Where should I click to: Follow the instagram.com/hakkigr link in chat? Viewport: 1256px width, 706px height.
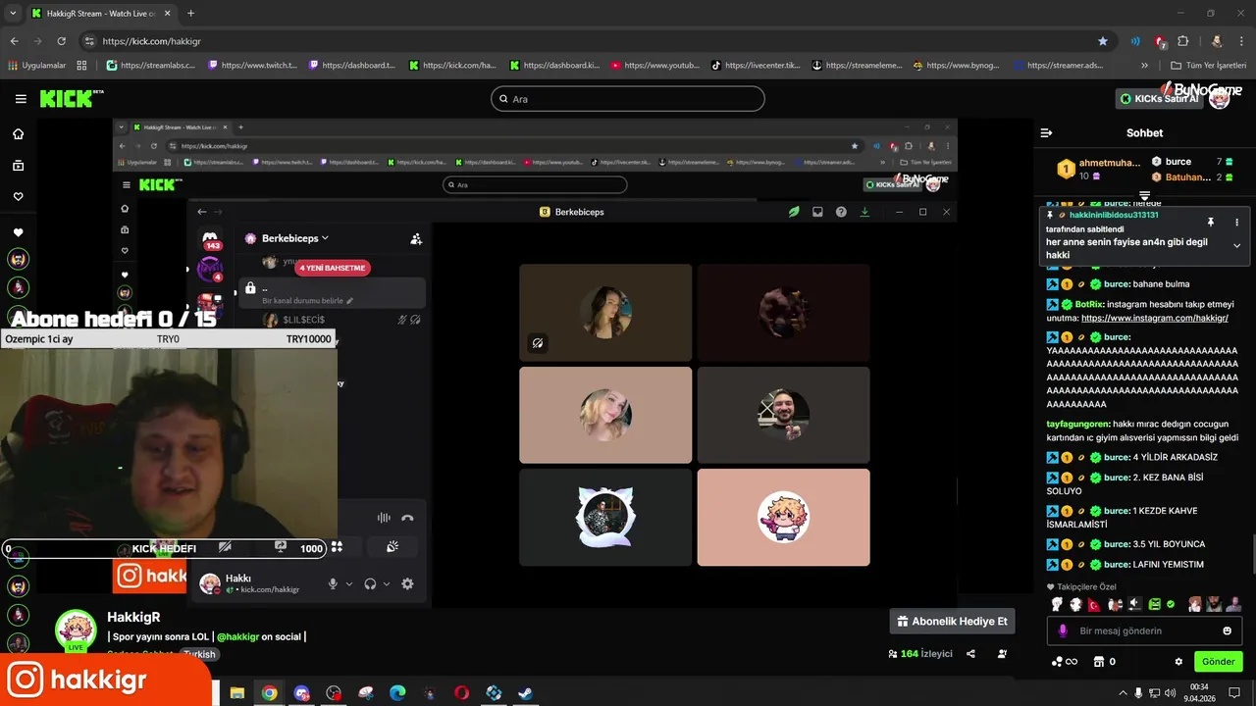(1155, 318)
